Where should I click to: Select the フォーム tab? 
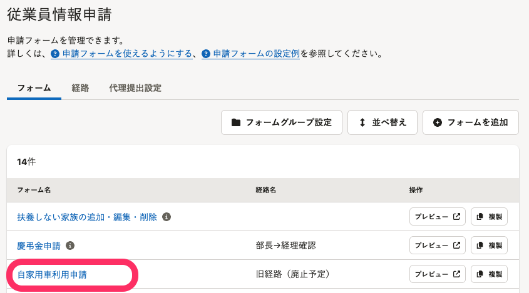[x=34, y=88]
